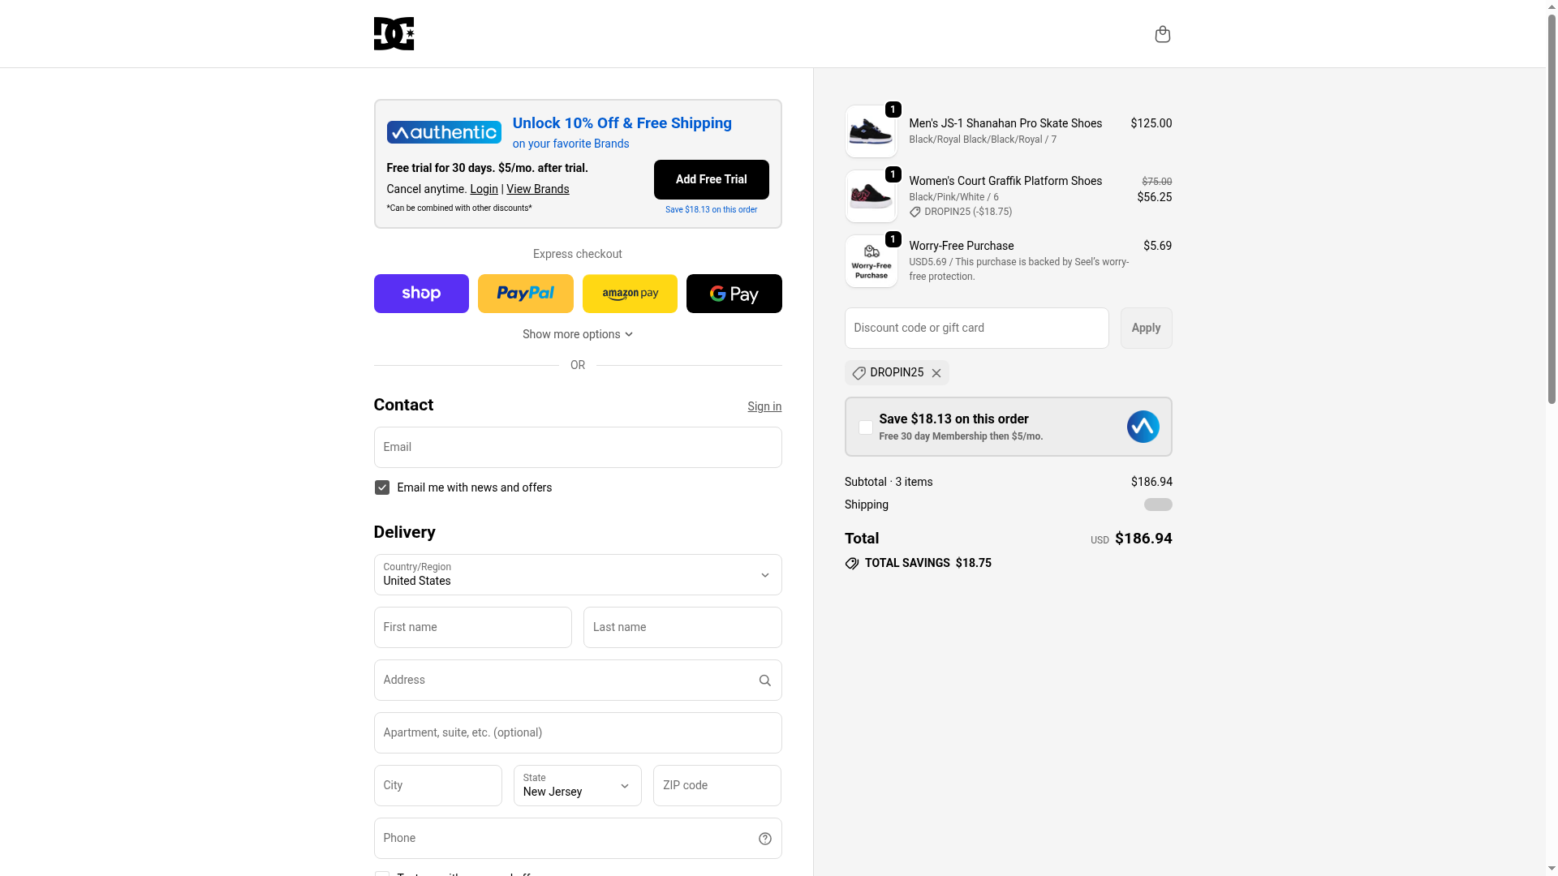Open the State dropdown showing New Jersey
This screenshot has height=876, width=1558.
click(x=577, y=786)
